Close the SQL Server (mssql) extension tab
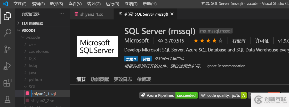Viewport: 289px width, 107px height. 172,14
